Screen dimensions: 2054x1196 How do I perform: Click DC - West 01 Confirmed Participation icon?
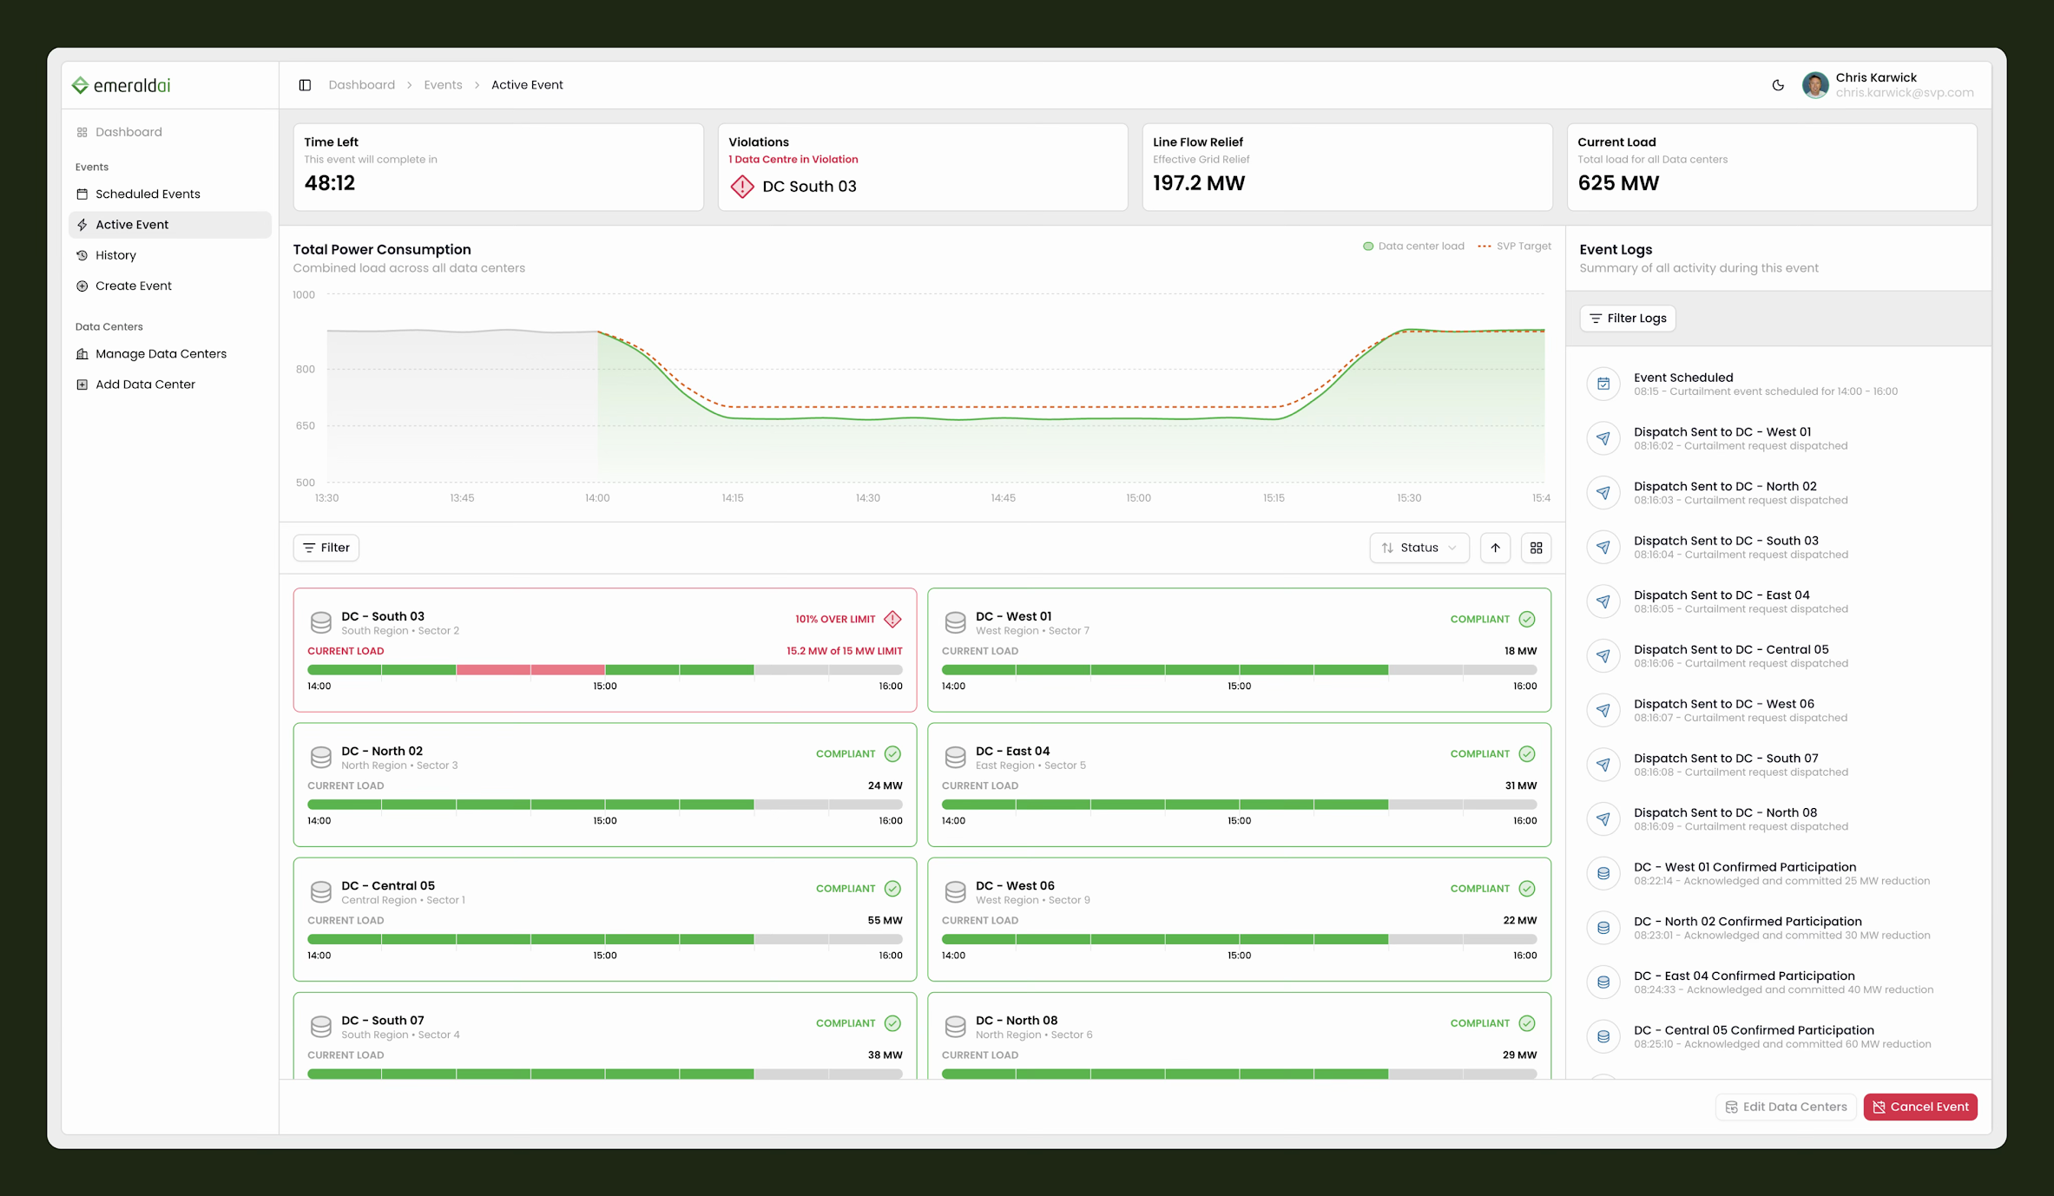point(1603,873)
